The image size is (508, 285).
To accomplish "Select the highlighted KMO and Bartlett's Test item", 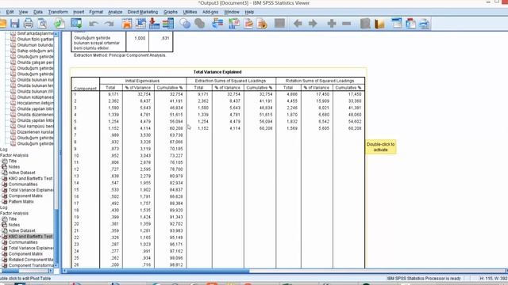I will tap(30, 237).
